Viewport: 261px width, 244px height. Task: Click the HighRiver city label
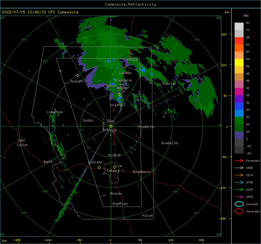click(x=120, y=204)
